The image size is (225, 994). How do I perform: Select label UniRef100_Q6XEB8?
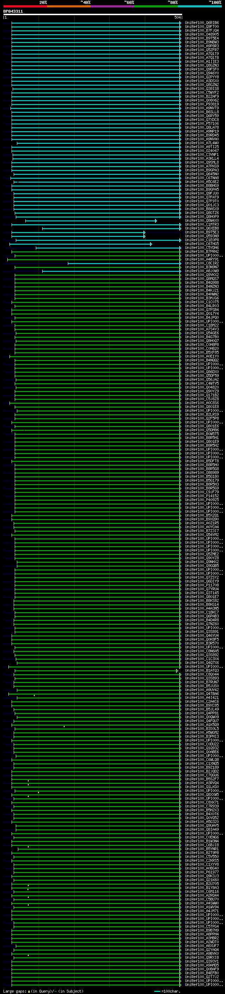click(202, 228)
